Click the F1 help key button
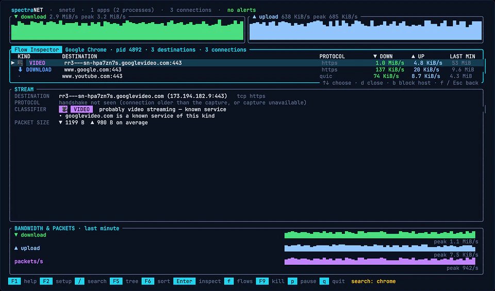The width and height of the screenshot is (495, 291). click(x=14, y=281)
